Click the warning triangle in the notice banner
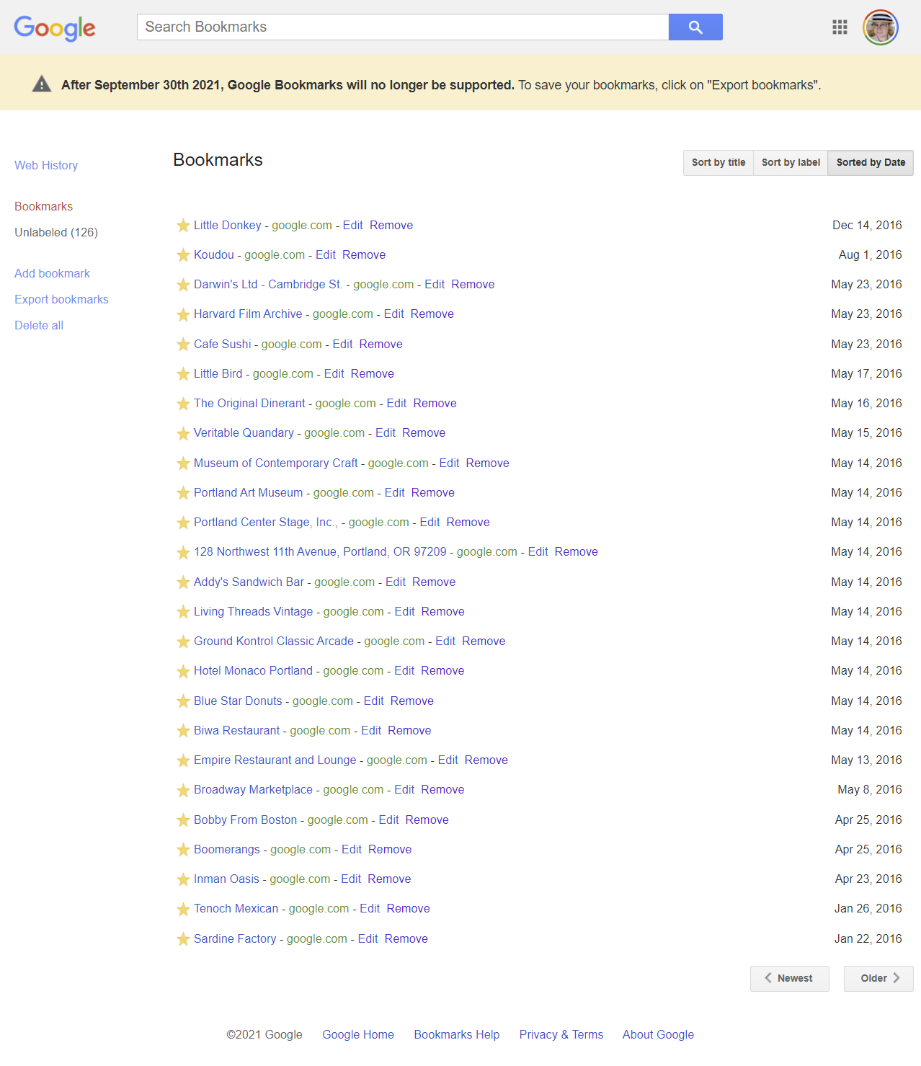 (x=41, y=84)
